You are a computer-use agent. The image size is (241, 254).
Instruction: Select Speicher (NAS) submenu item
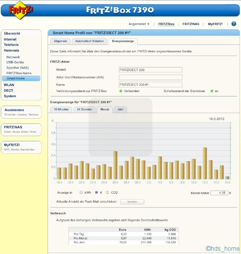tap(17, 68)
